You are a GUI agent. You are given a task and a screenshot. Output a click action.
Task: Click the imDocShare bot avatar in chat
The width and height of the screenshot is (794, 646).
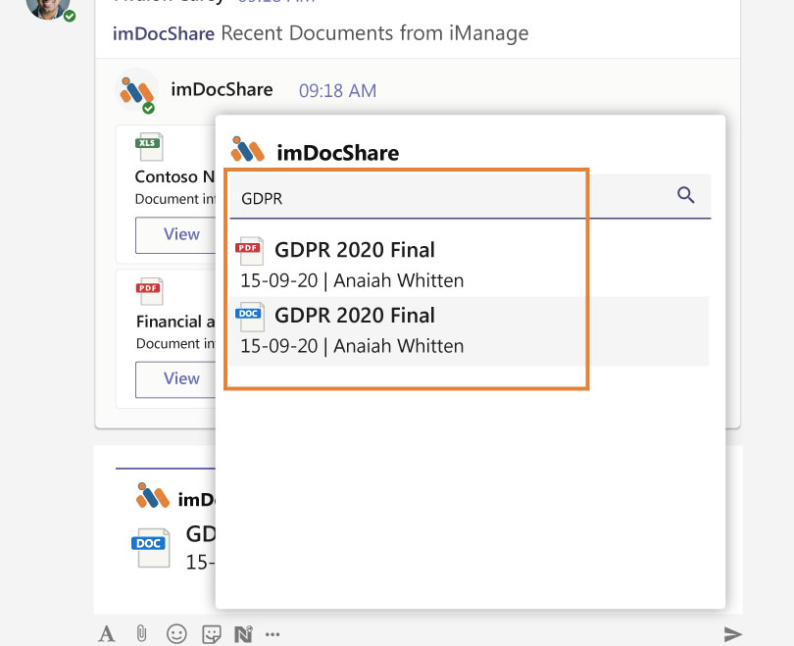coord(136,91)
